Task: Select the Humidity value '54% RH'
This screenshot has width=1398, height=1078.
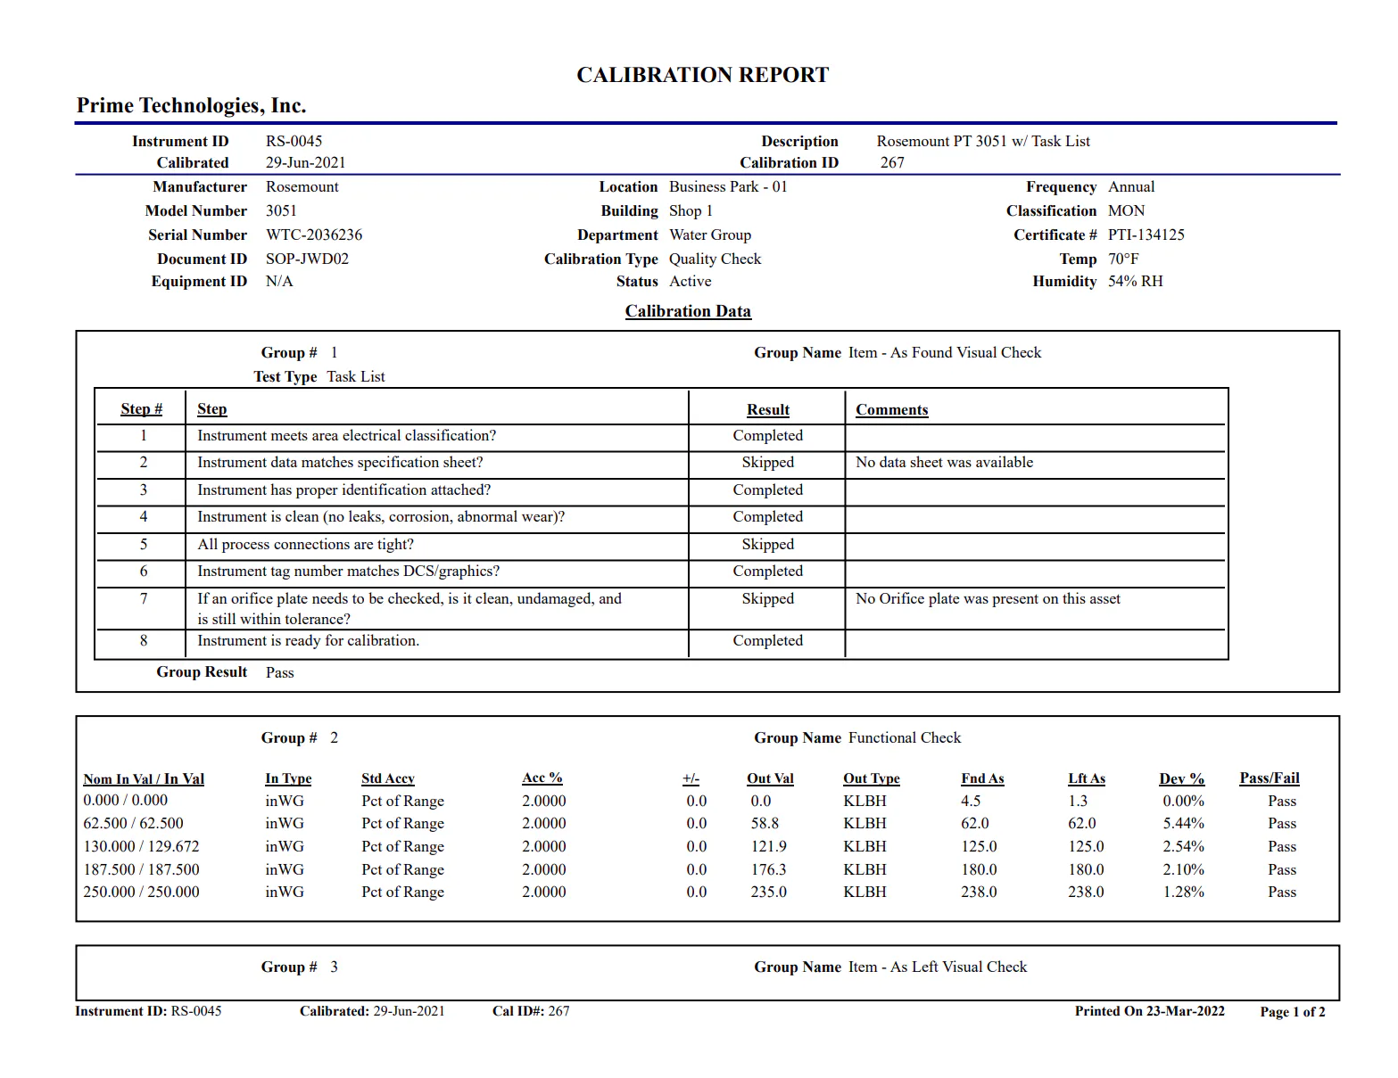Action: [1135, 281]
